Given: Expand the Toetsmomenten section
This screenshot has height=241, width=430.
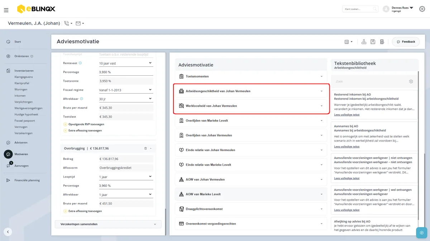Looking at the screenshot, I should point(252,76).
